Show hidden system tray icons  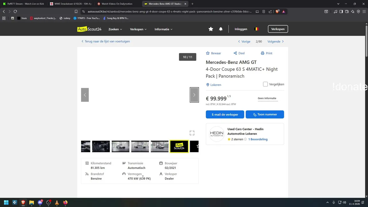[x=327, y=202]
